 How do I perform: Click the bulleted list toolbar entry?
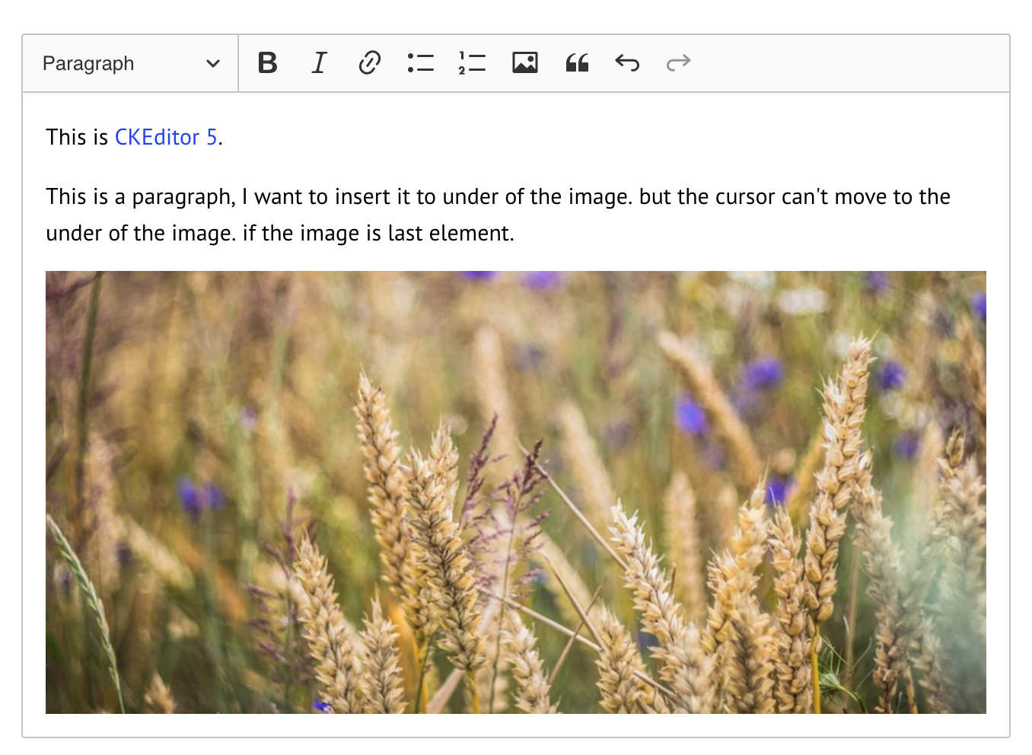(x=421, y=63)
